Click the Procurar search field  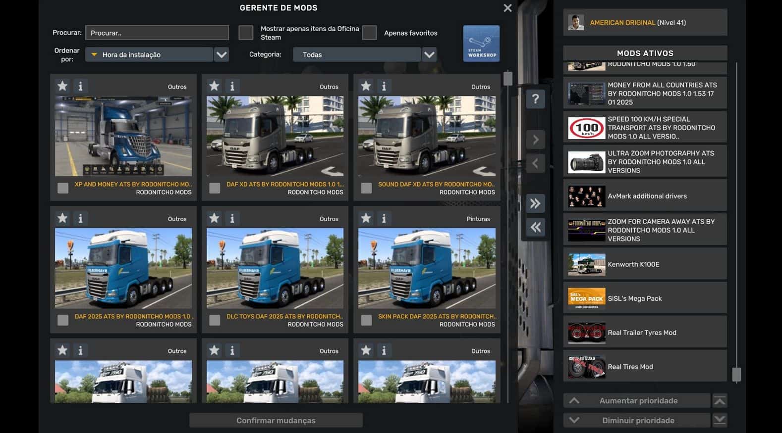click(157, 33)
